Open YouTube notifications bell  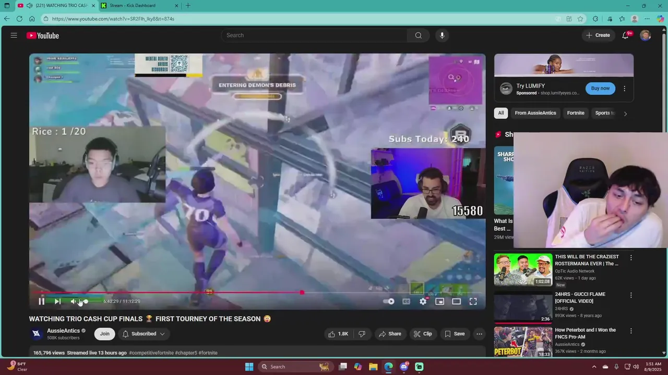click(x=626, y=35)
